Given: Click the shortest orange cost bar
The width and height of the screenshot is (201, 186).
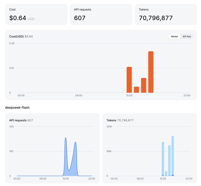Looking at the screenshot, I should pyautogui.click(x=136, y=90).
